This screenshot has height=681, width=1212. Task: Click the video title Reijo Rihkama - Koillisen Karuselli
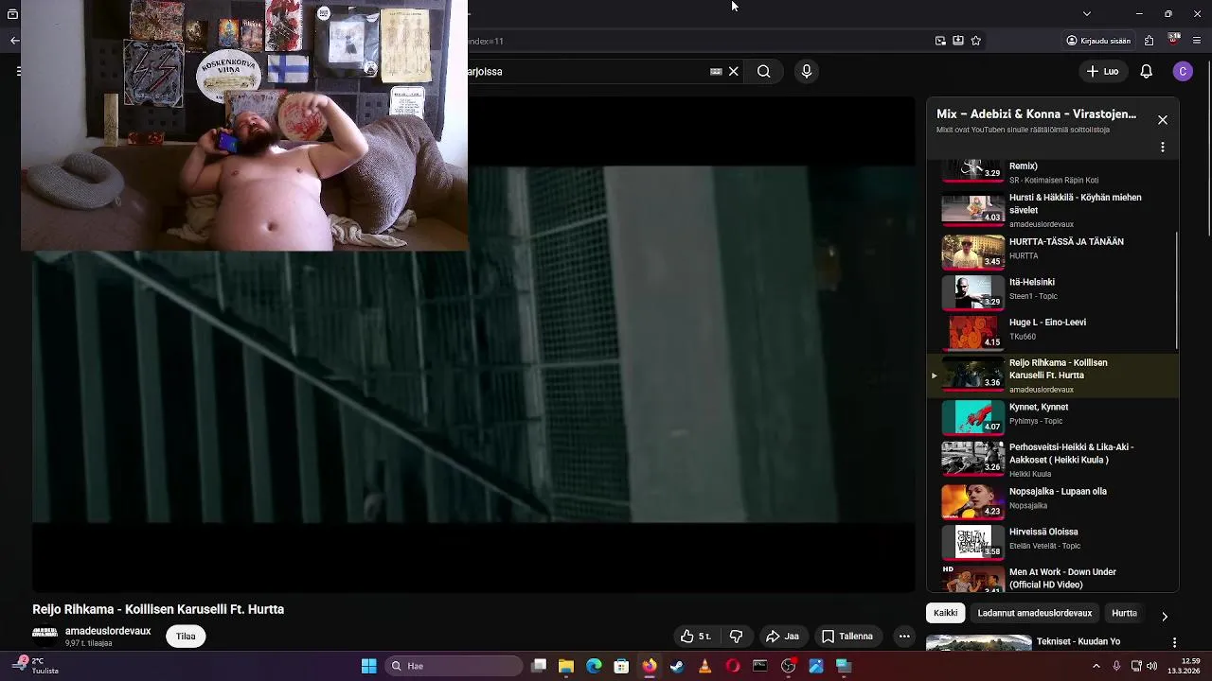(158, 609)
